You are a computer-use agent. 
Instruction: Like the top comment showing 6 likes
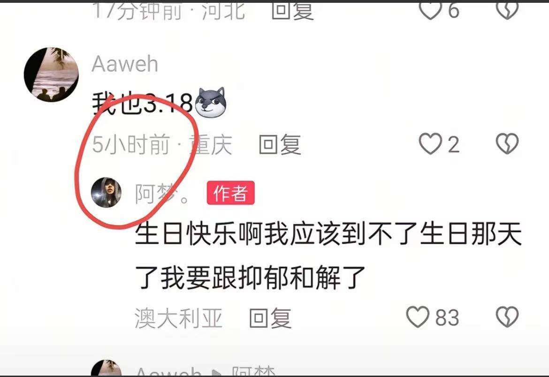430,10
